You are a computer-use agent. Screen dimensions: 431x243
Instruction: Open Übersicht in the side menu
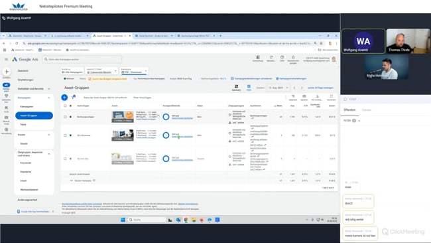coord(23,71)
